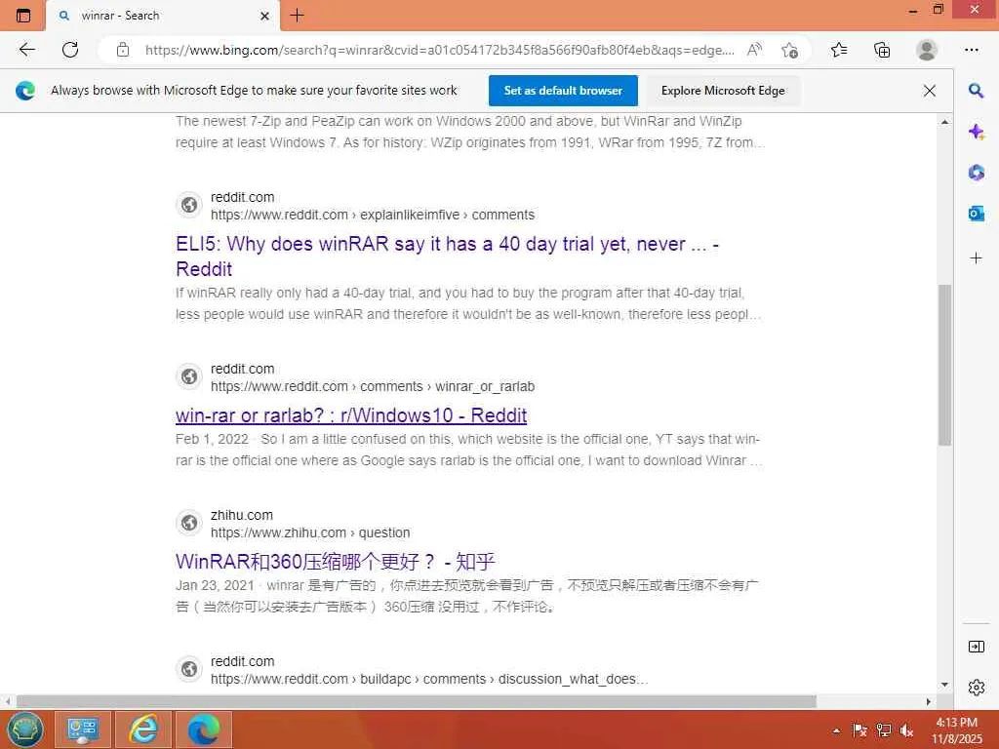
Task: Open ELI5 winRAR 40 day trial result
Action: click(x=447, y=256)
